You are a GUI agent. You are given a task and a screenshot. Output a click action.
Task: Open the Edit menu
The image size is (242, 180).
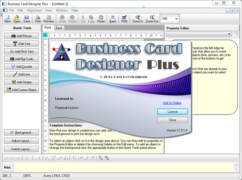point(20,10)
